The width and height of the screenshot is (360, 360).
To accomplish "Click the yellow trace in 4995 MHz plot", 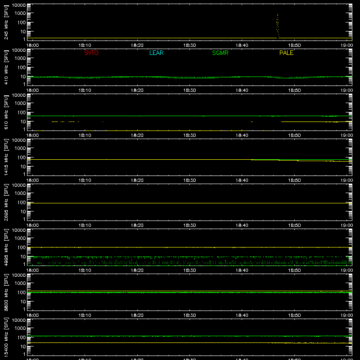I will click(x=189, y=247).
